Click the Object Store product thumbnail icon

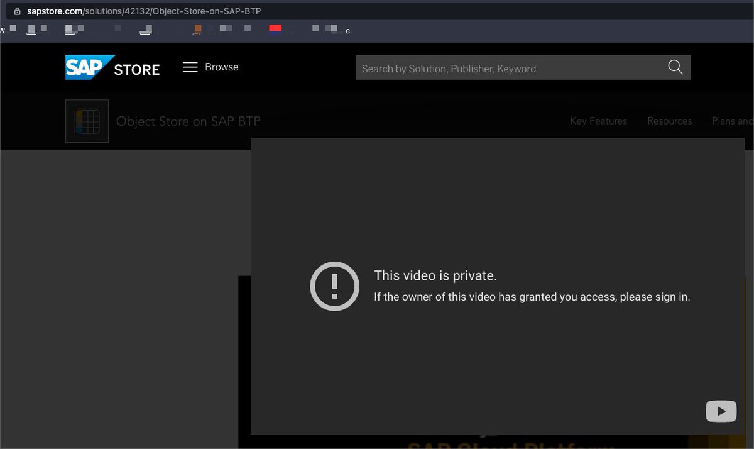pos(87,121)
